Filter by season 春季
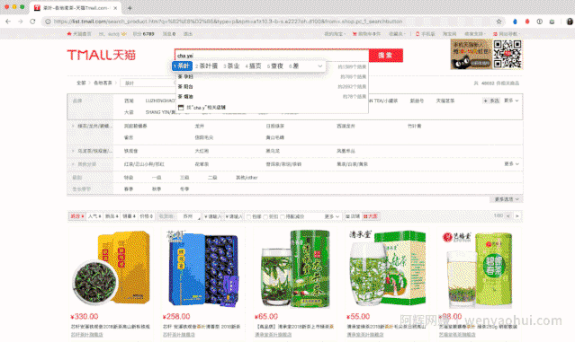575x342 pixels. tap(129, 189)
